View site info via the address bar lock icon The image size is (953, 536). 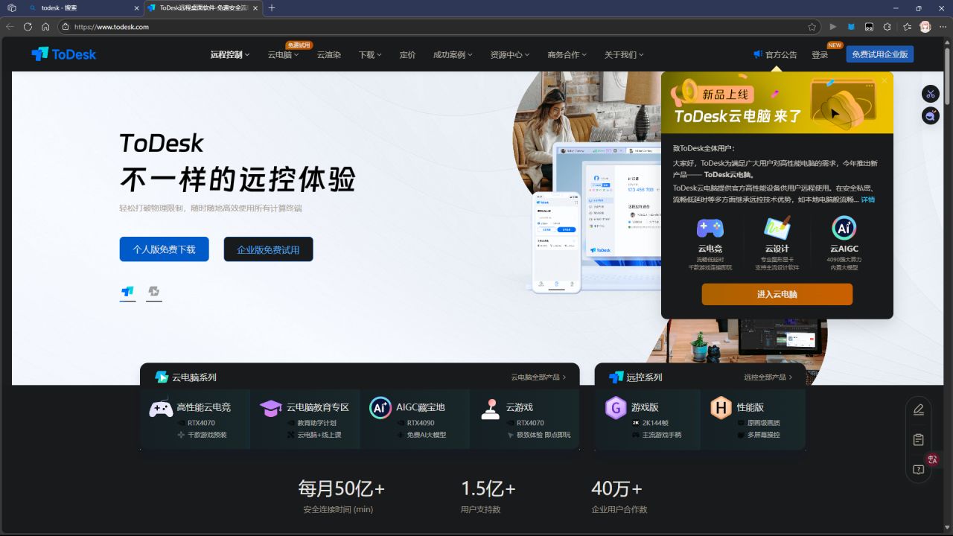click(x=66, y=27)
